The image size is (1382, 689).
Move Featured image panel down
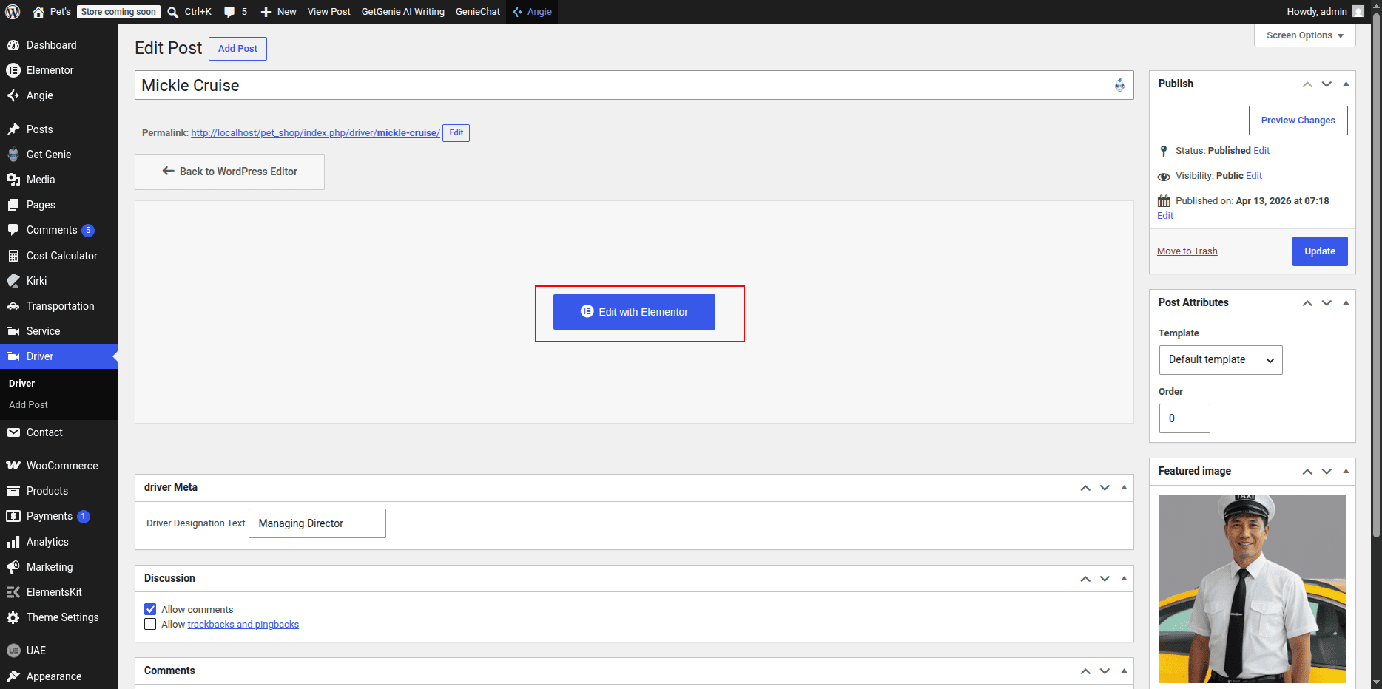pos(1327,471)
